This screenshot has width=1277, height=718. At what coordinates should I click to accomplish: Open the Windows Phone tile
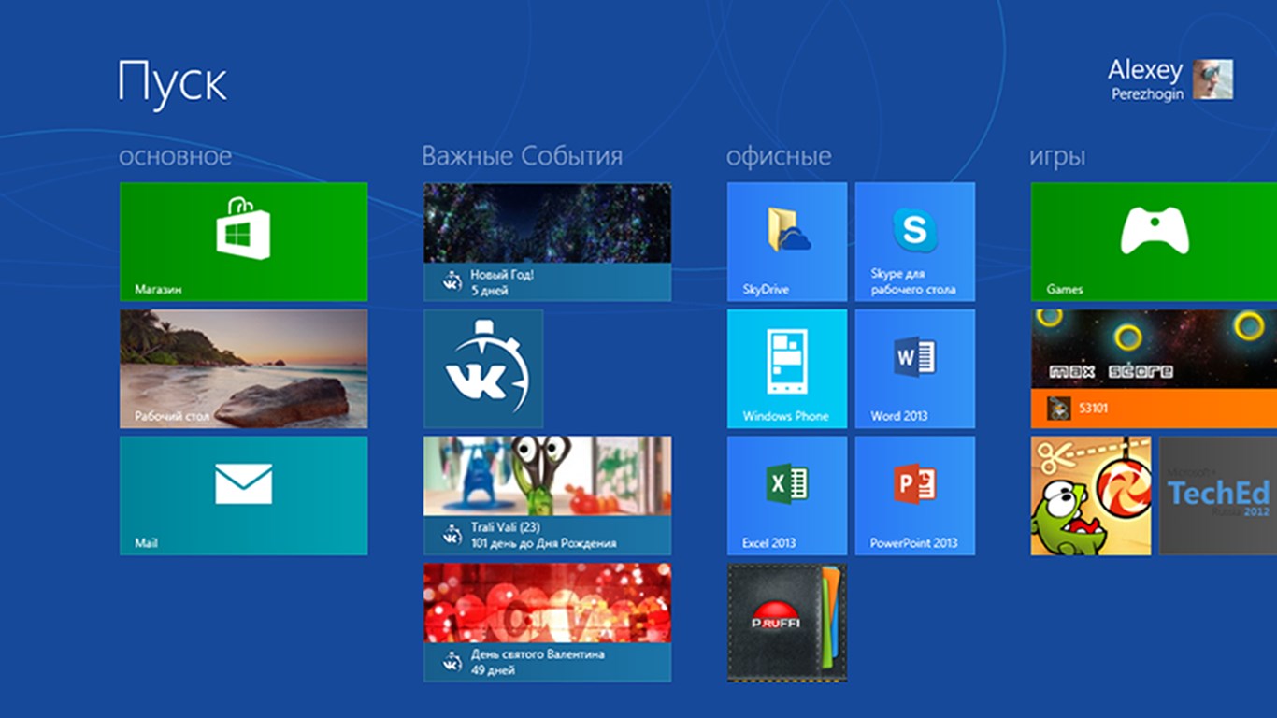787,368
